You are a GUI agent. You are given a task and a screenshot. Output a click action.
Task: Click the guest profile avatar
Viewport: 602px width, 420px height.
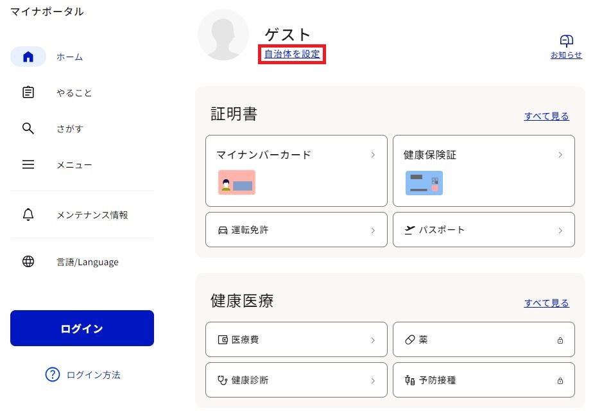223,35
